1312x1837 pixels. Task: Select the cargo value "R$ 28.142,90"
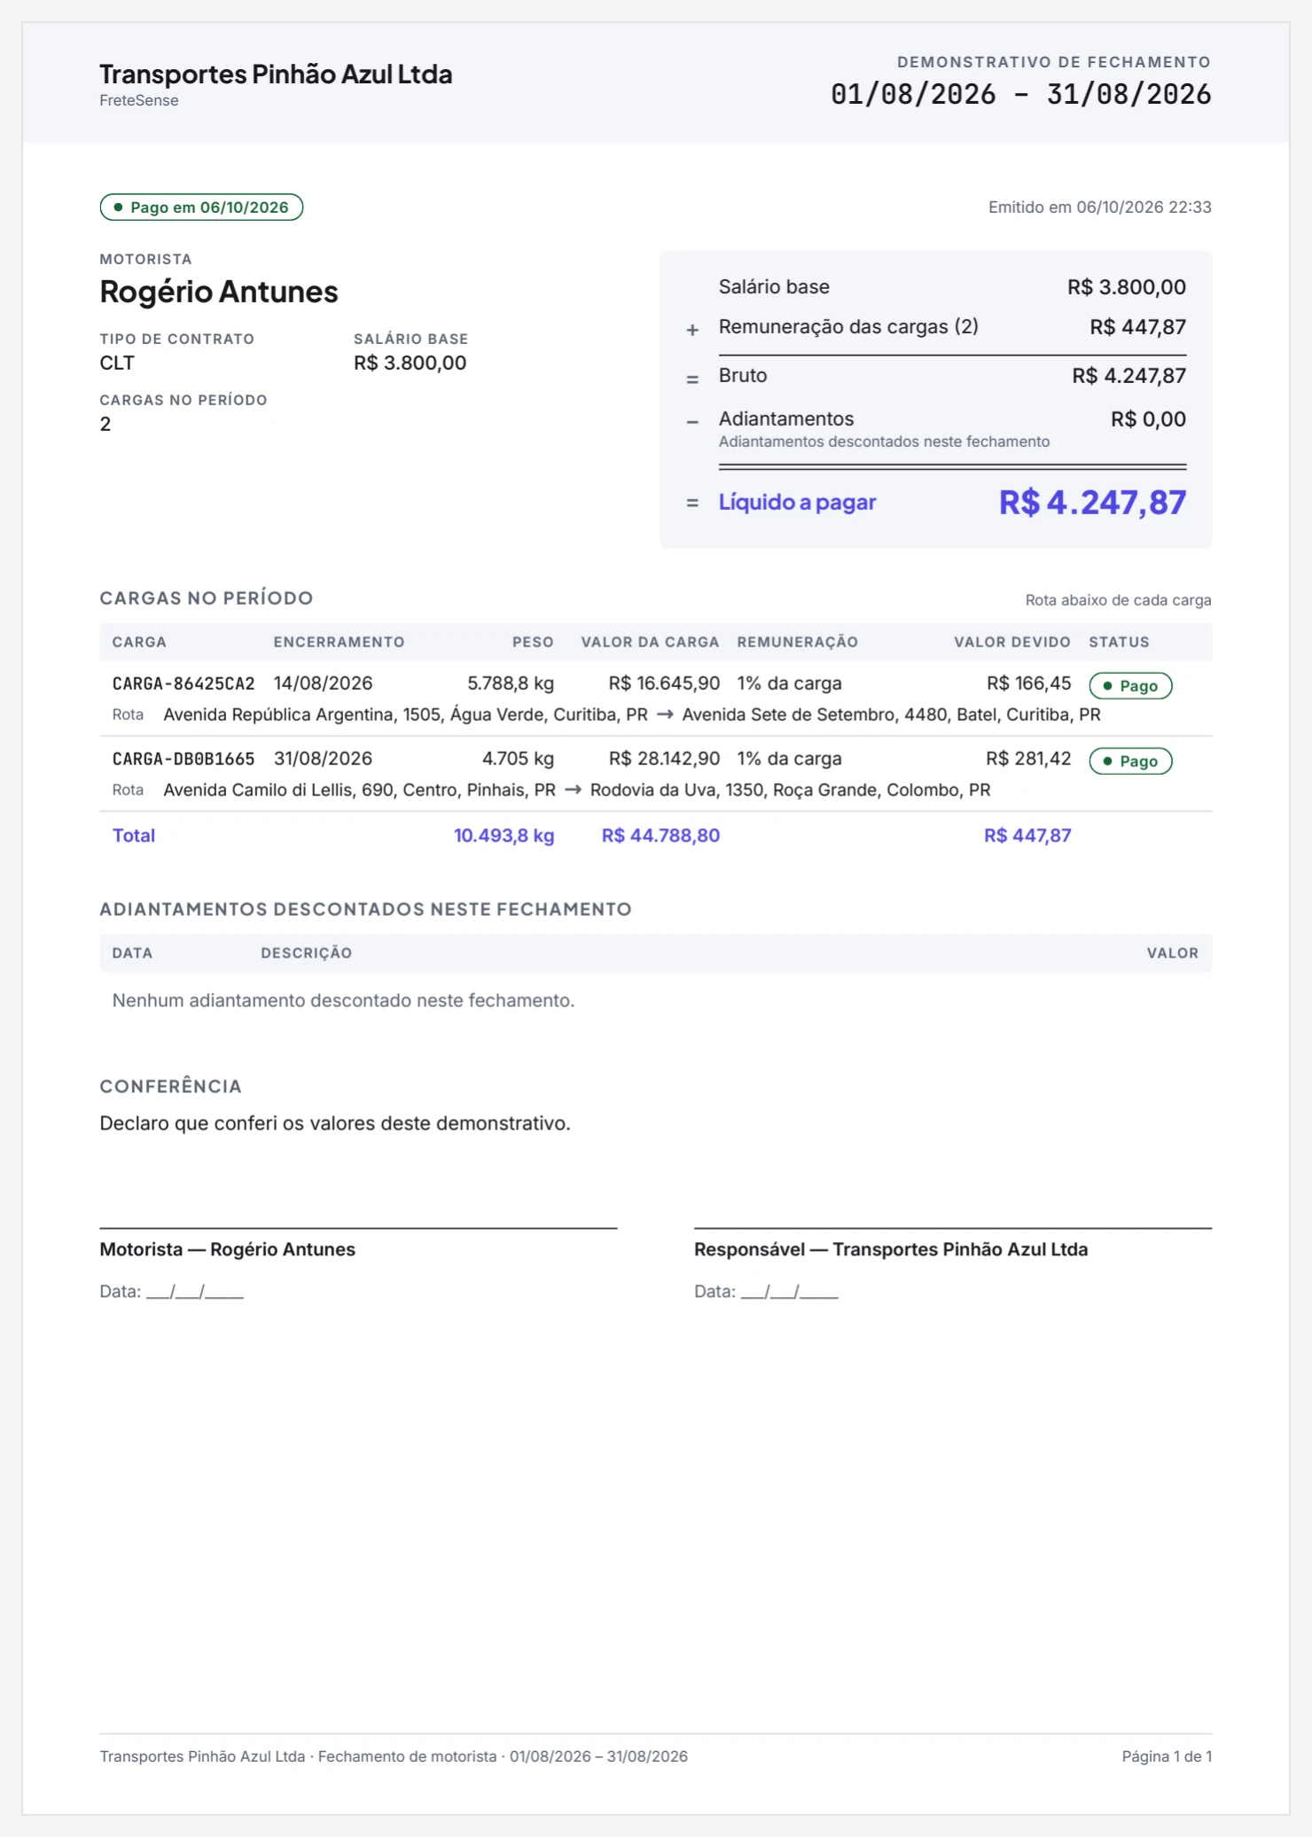point(664,759)
